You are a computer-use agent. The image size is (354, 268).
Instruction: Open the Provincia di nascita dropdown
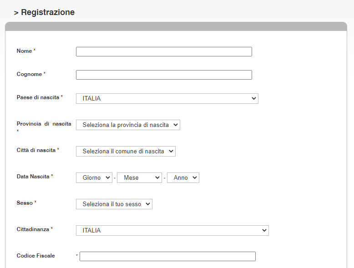[x=128, y=125]
